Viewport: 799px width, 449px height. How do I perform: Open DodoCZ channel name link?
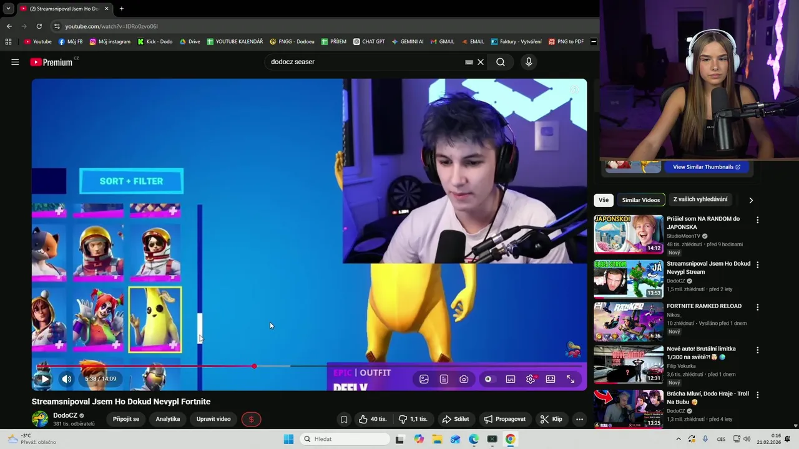click(x=65, y=415)
